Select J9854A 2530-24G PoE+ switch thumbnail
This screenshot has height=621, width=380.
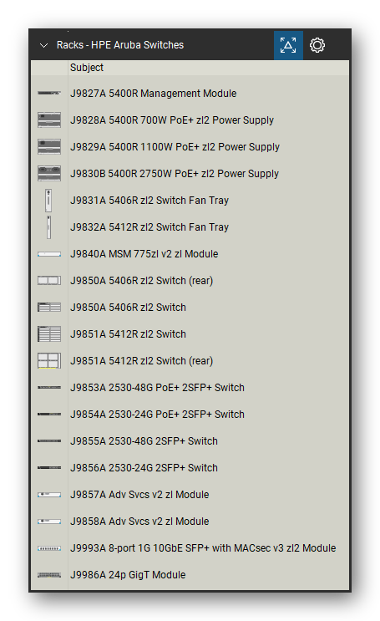pos(49,415)
